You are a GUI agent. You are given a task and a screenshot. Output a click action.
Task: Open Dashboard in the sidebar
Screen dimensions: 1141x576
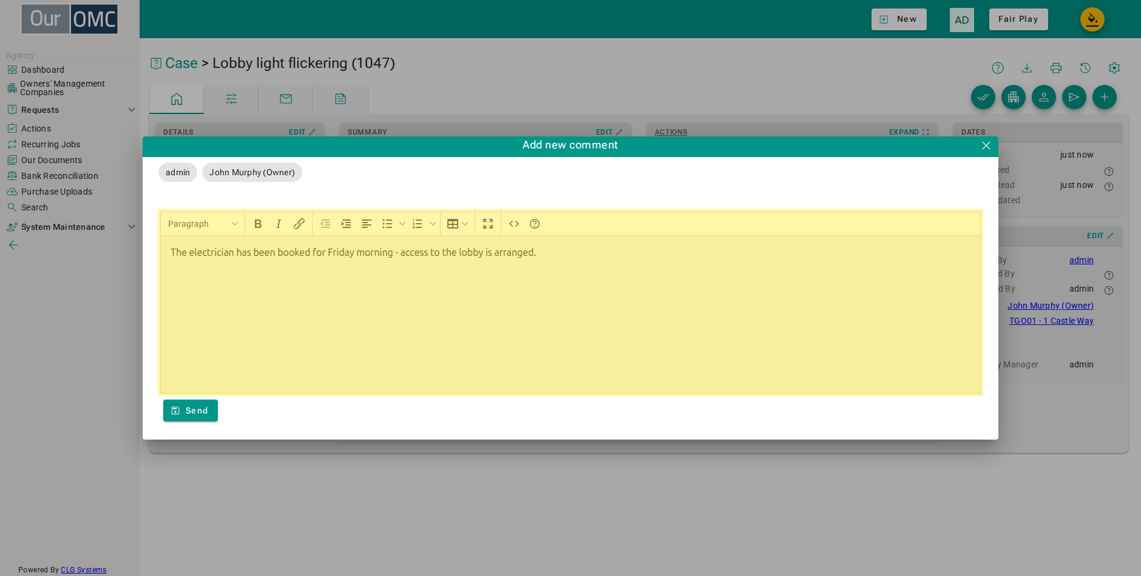pyautogui.click(x=42, y=70)
